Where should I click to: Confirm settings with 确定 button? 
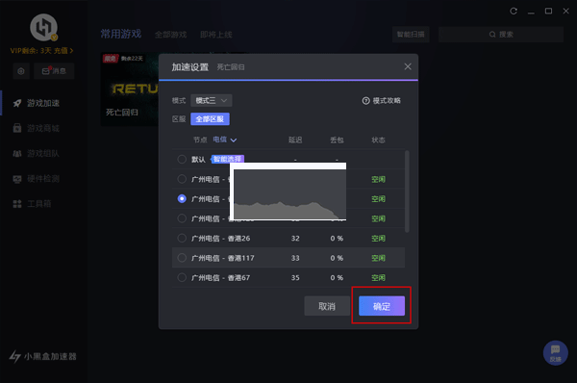(x=382, y=306)
